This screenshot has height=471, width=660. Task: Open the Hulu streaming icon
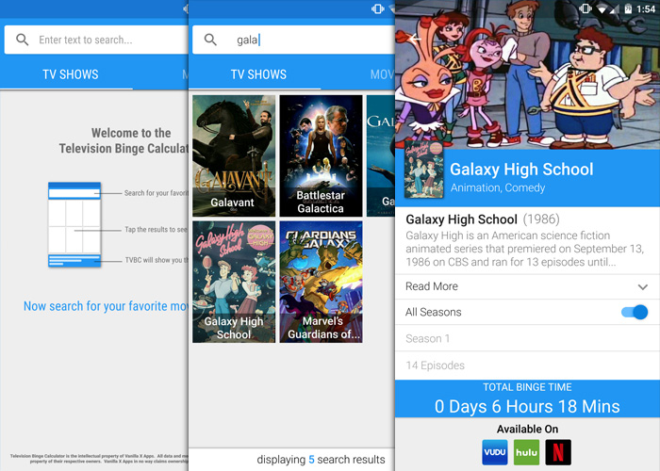(526, 452)
